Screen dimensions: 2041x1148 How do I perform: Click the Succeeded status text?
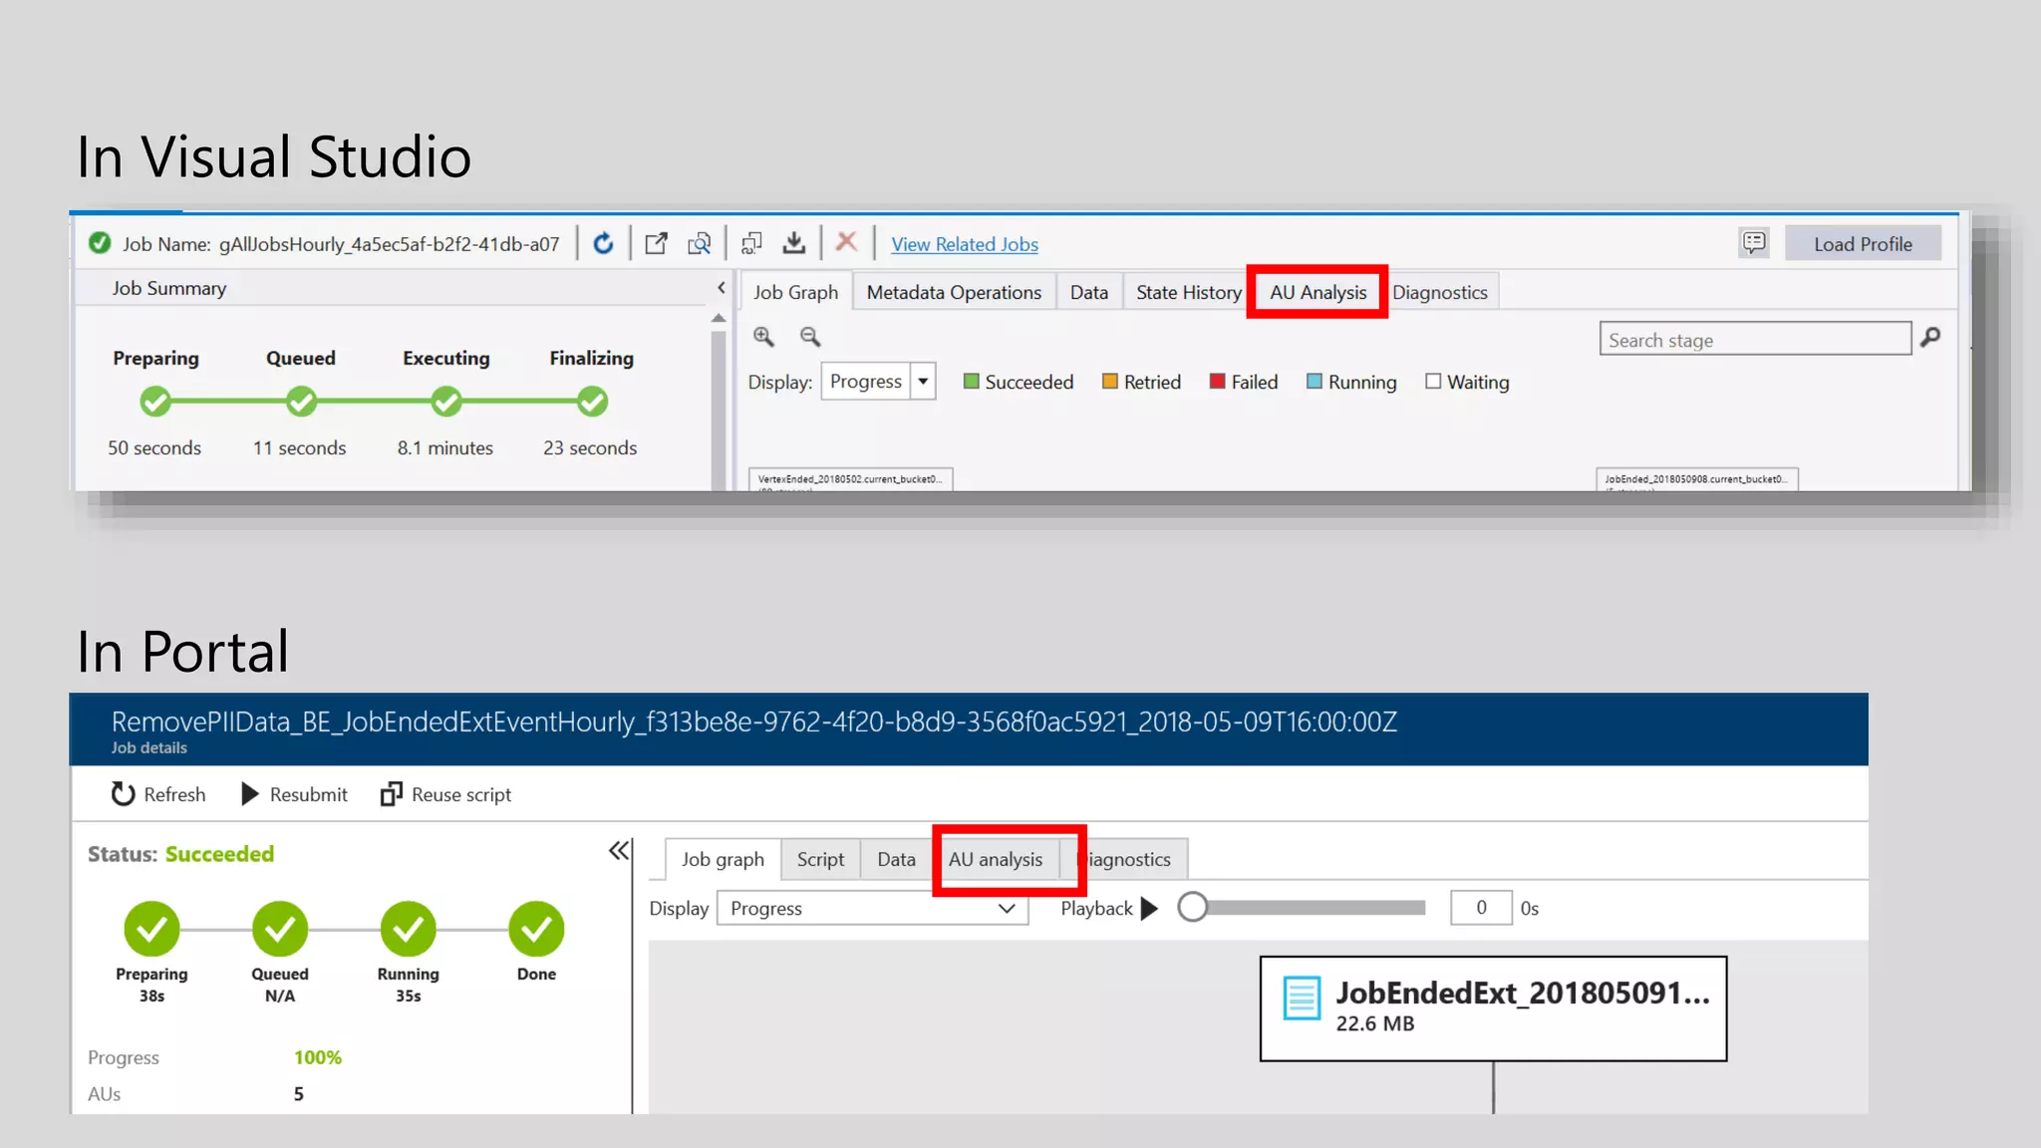(219, 854)
